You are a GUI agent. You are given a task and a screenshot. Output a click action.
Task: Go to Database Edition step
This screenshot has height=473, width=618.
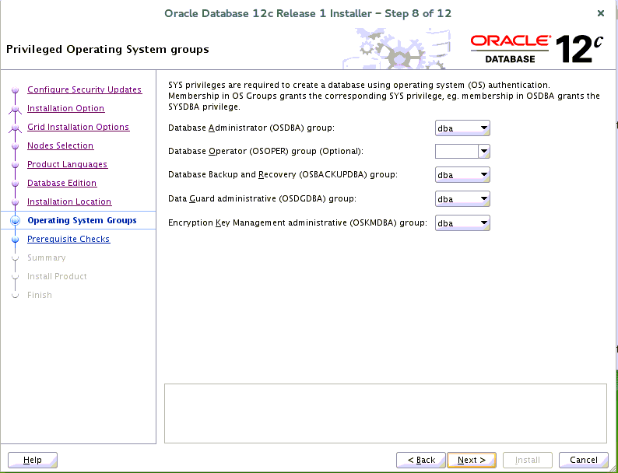(x=62, y=183)
